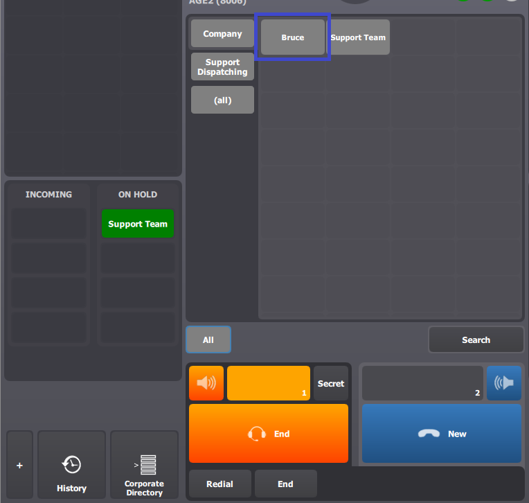Open the Search button
Screen dimensions: 529x503
(x=476, y=339)
